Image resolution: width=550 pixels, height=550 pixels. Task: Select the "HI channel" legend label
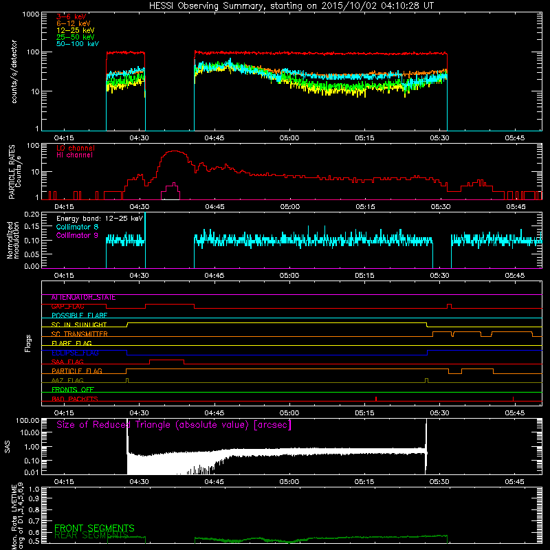pos(74,155)
